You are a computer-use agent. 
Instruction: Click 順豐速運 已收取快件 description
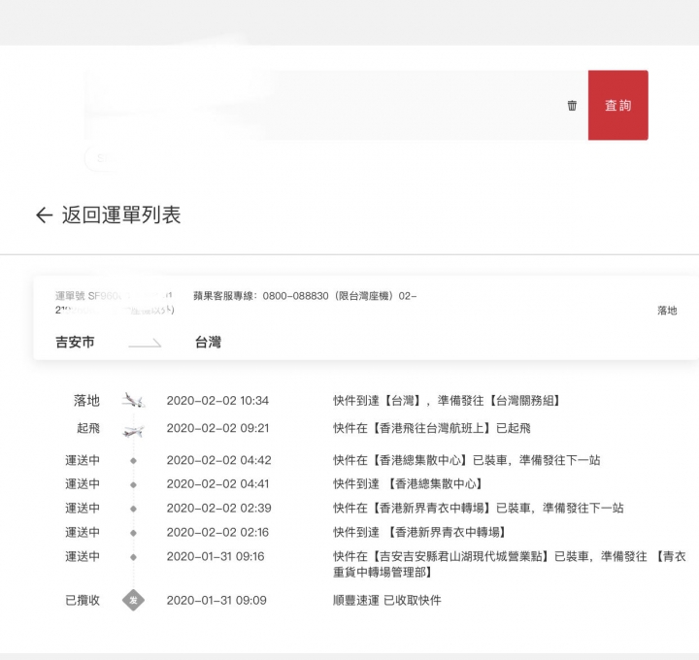pyautogui.click(x=387, y=600)
